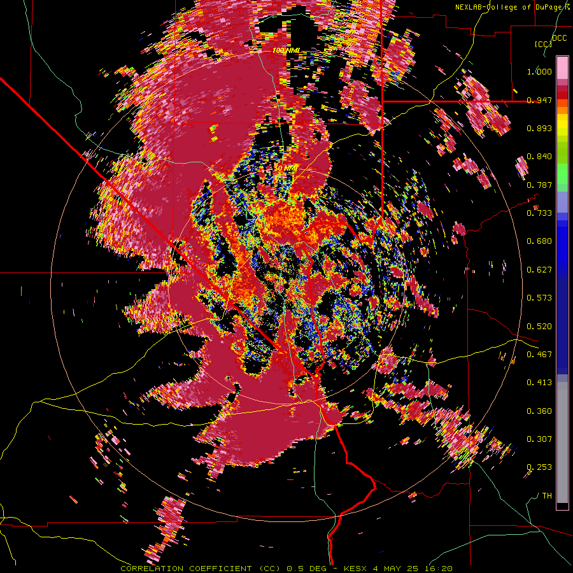Select the 1.000 scale value
573x573 pixels.
539,71
